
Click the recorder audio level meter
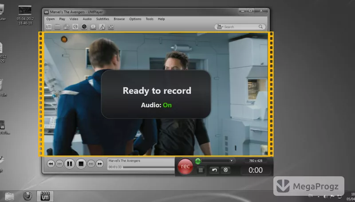tap(216, 161)
